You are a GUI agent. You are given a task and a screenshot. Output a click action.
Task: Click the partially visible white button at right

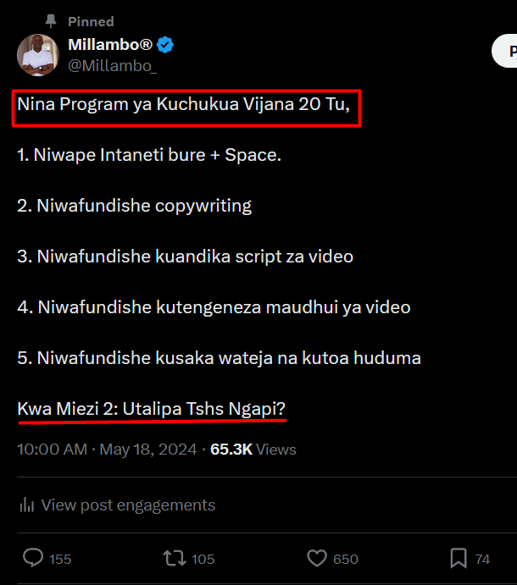[506, 51]
